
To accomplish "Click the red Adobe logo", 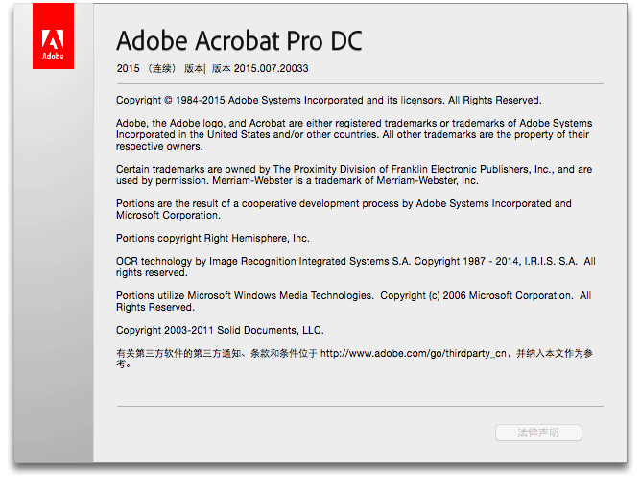I will click(x=53, y=35).
